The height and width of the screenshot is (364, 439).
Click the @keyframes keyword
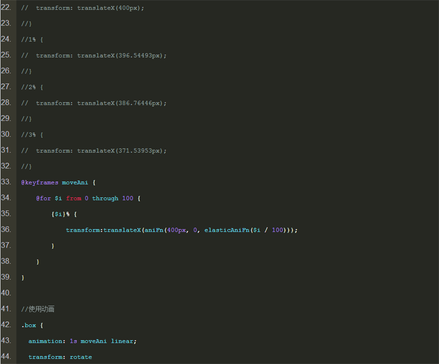(40, 182)
